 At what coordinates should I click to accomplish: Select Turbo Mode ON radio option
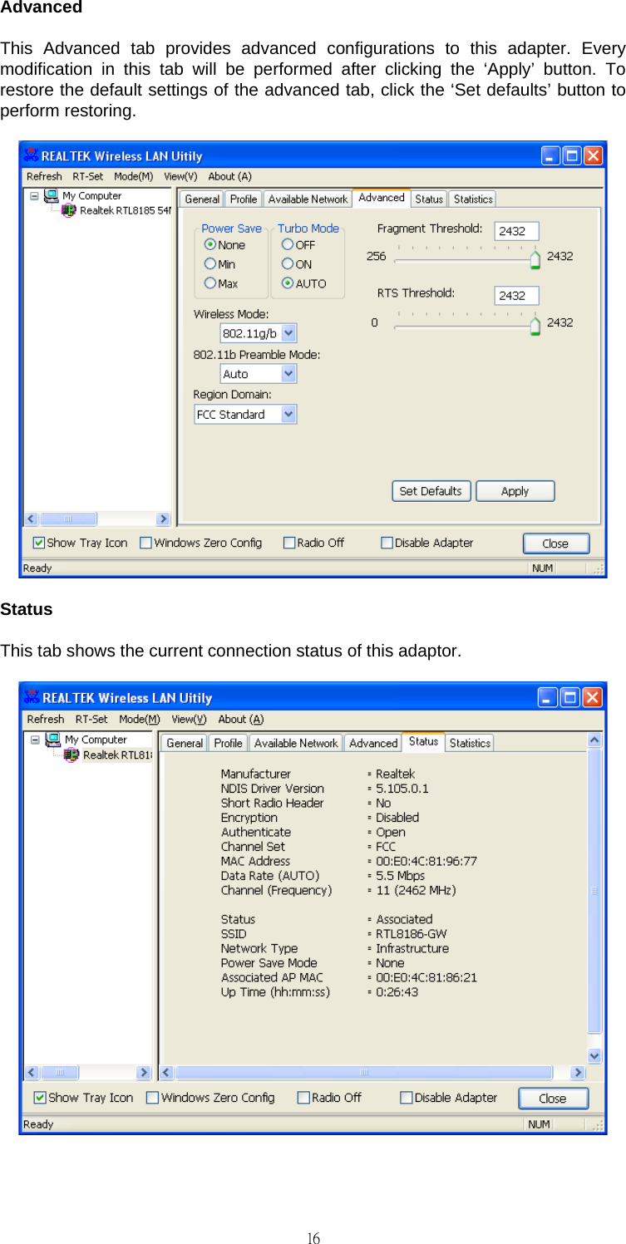tap(288, 263)
